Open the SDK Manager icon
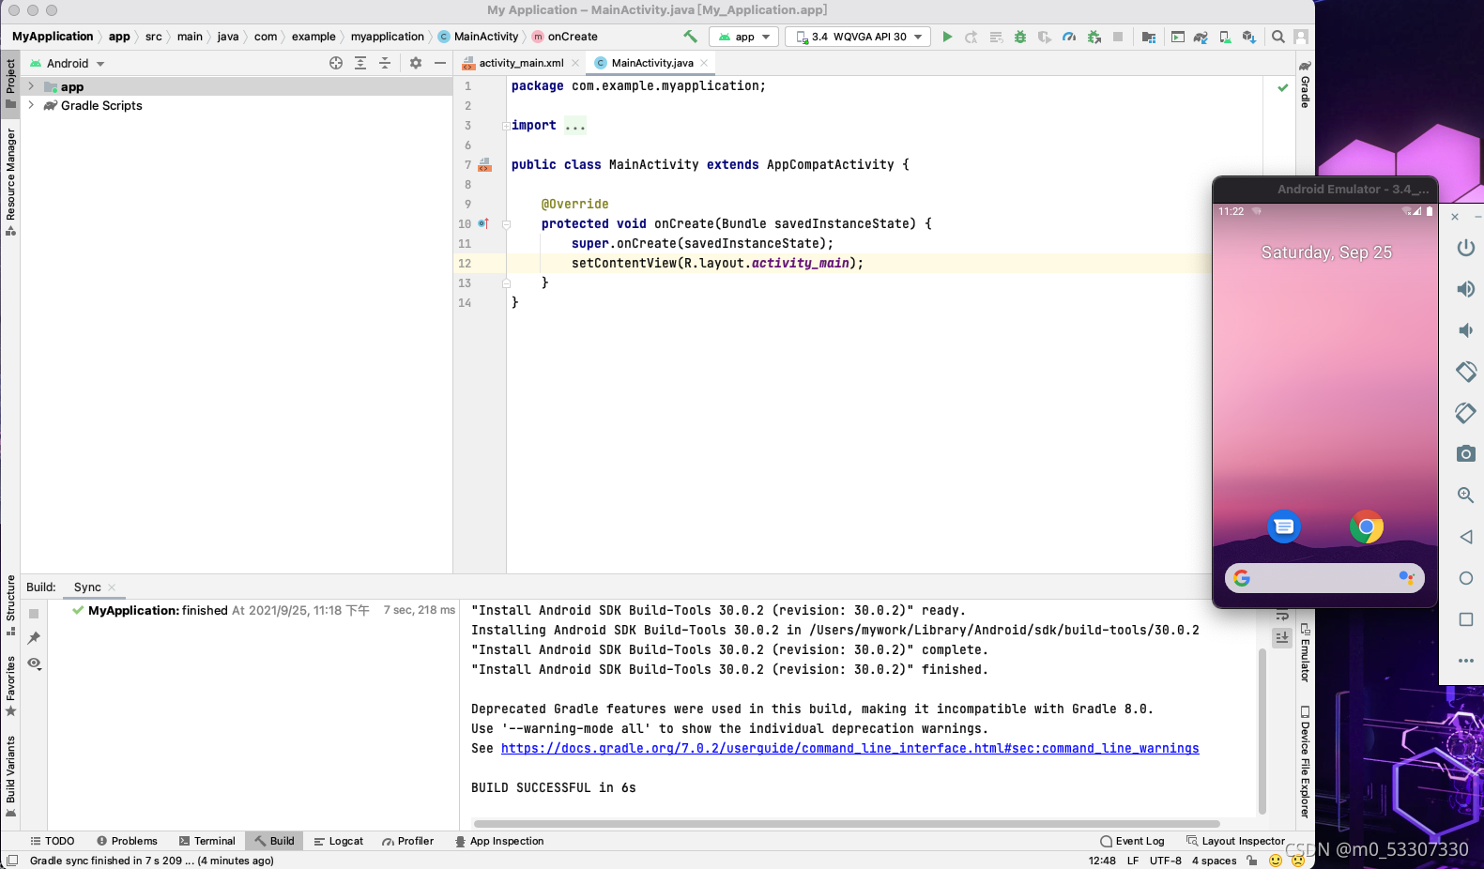Screen dimensions: 1484x869 coord(1249,37)
